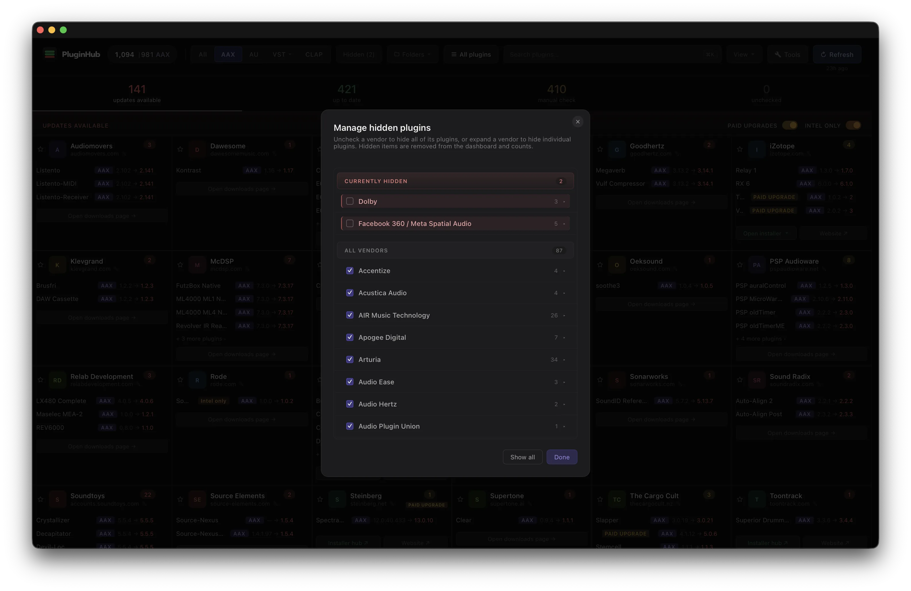Expand the Audio Hertz row chevron

(564, 404)
